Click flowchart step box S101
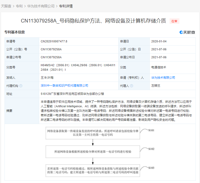 [x=93, y=133]
